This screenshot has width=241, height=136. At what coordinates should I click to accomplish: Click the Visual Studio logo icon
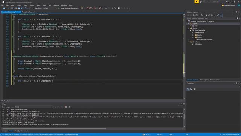[x=3, y=2]
